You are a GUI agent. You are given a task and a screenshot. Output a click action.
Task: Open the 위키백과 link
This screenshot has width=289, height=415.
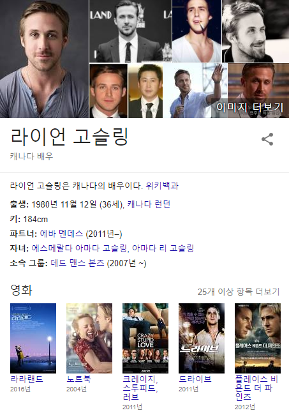[162, 186]
